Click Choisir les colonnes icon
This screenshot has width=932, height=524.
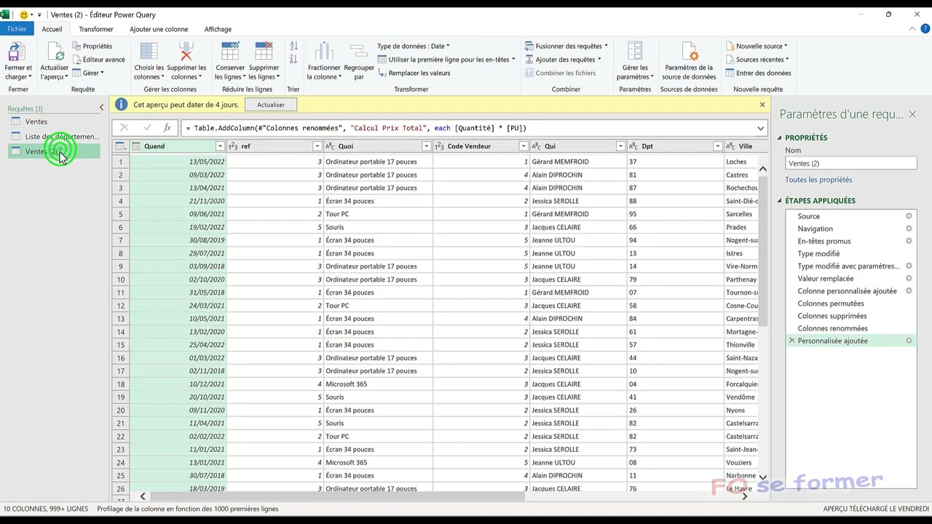coord(149,52)
